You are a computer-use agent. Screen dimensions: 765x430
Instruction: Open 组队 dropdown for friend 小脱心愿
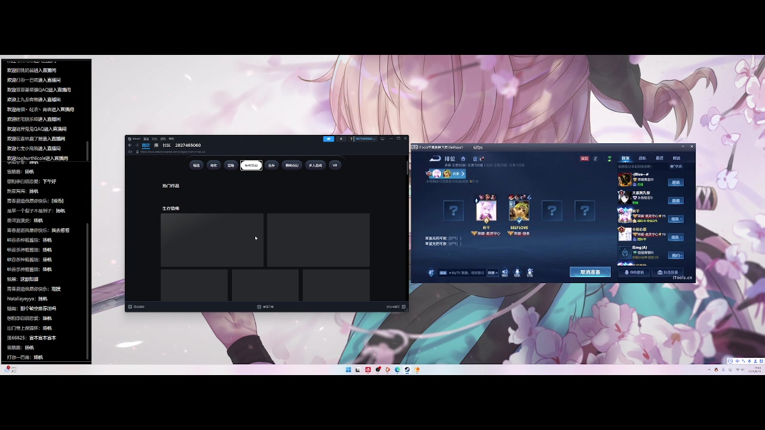point(676,237)
